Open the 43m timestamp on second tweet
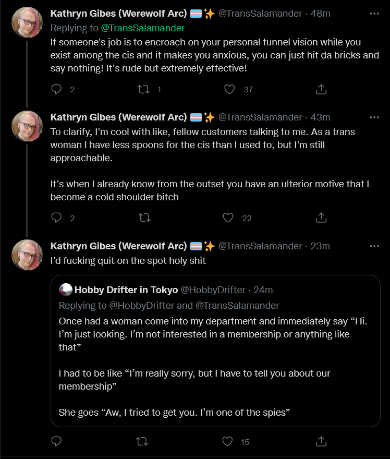The height and width of the screenshot is (459, 390). point(320,117)
